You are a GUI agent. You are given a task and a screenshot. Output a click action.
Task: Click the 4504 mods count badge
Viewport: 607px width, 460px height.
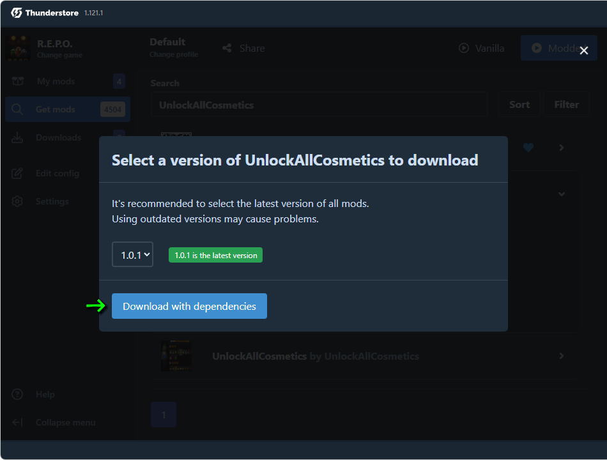coord(112,109)
